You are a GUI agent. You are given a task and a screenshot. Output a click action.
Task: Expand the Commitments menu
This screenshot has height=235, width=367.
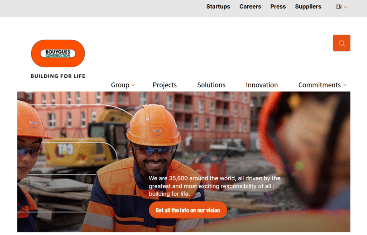click(x=322, y=85)
